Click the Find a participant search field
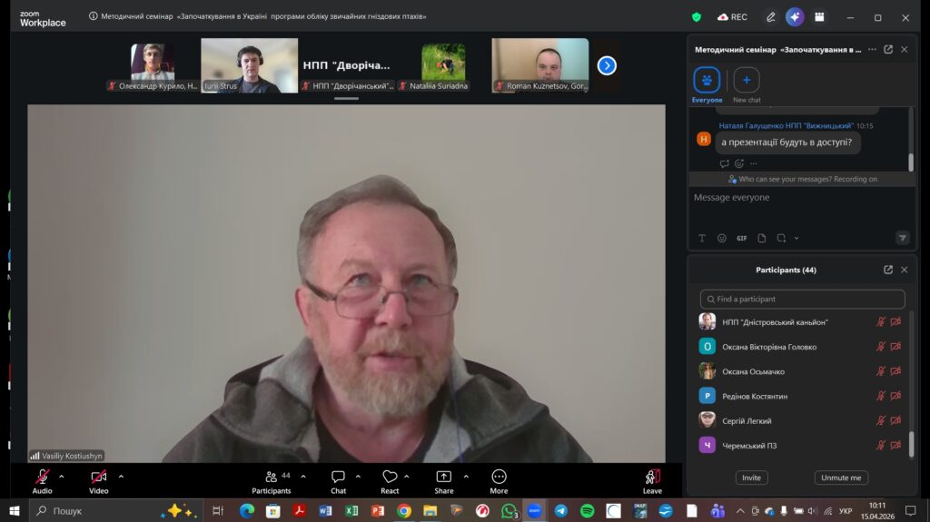The image size is (930, 522). click(x=803, y=299)
